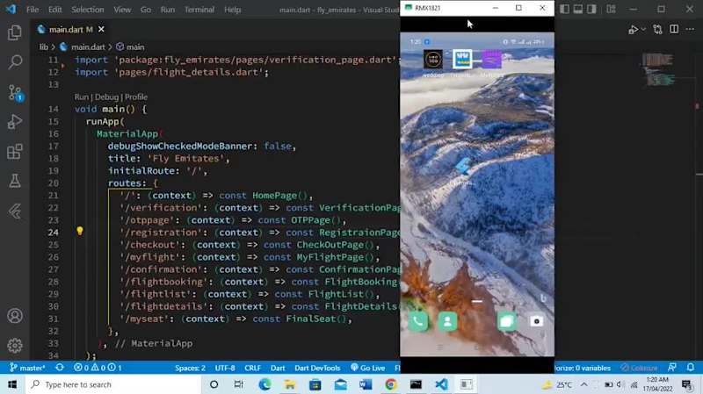The width and height of the screenshot is (703, 394).
Task: Click the master branch status item
Action: (x=28, y=368)
